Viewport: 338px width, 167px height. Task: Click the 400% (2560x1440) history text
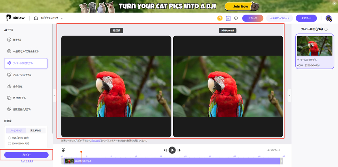pyautogui.click(x=308, y=65)
